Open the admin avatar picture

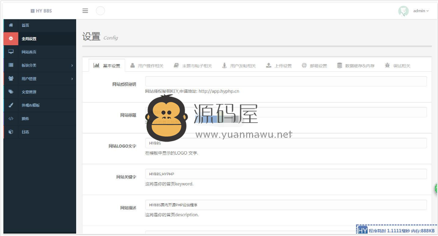point(403,11)
